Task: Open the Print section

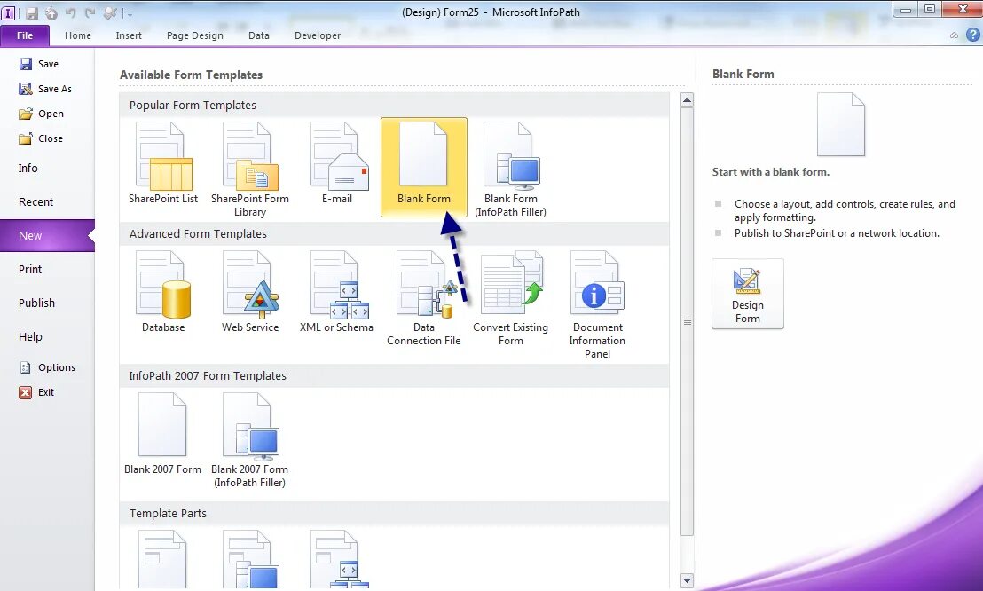Action: coord(30,269)
